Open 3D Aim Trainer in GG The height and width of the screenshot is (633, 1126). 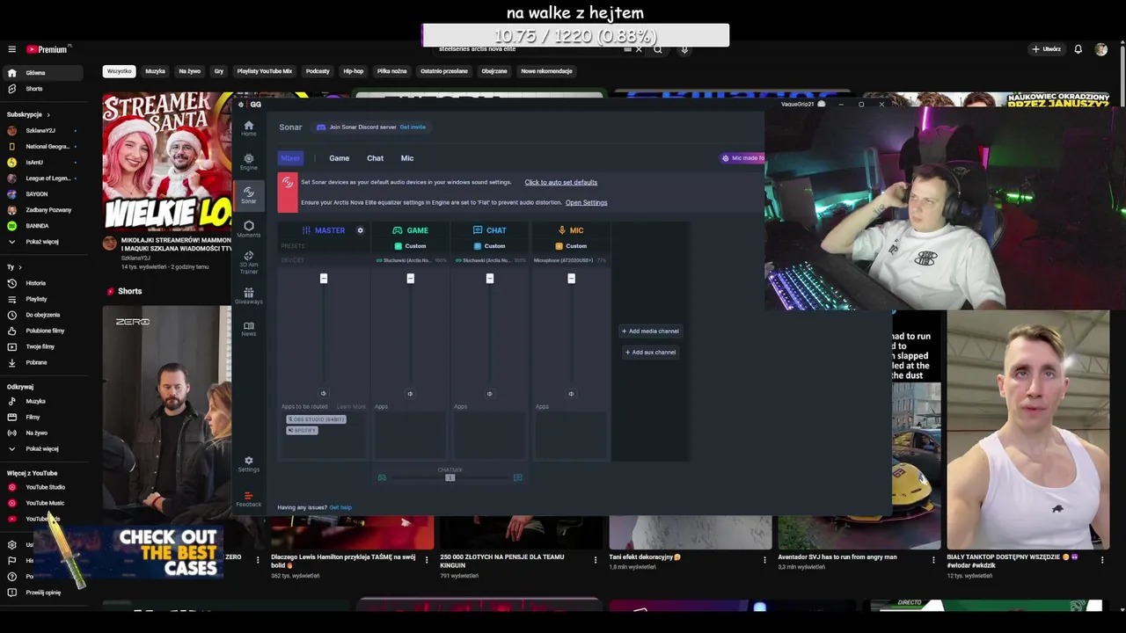(249, 262)
